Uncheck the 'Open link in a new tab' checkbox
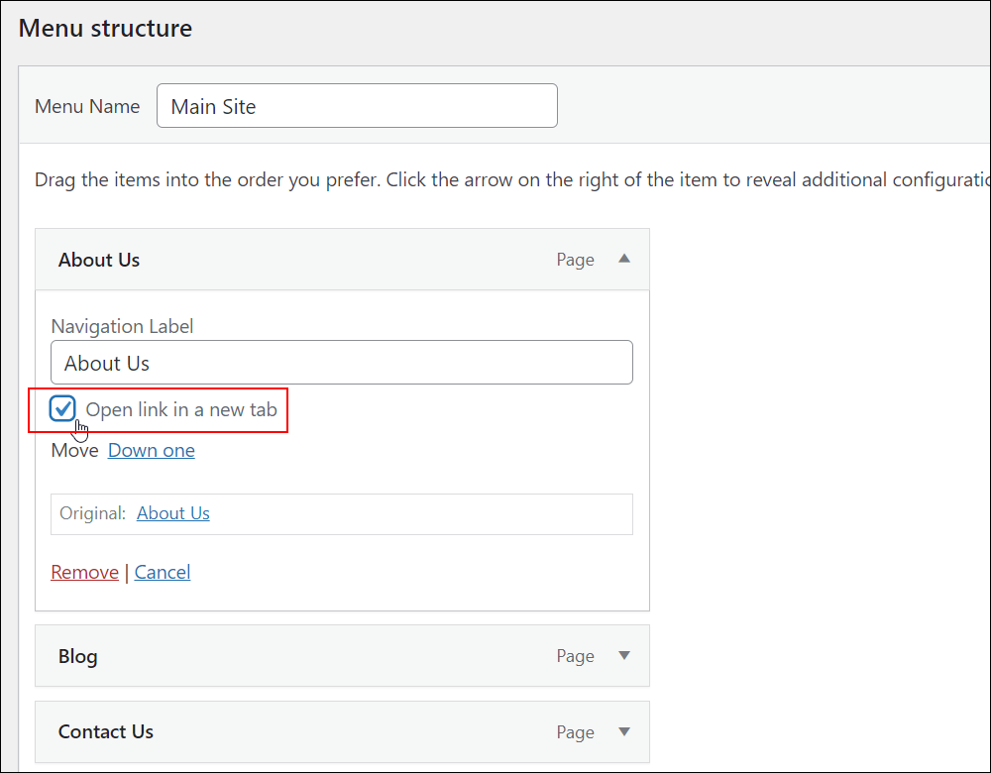 [62, 408]
